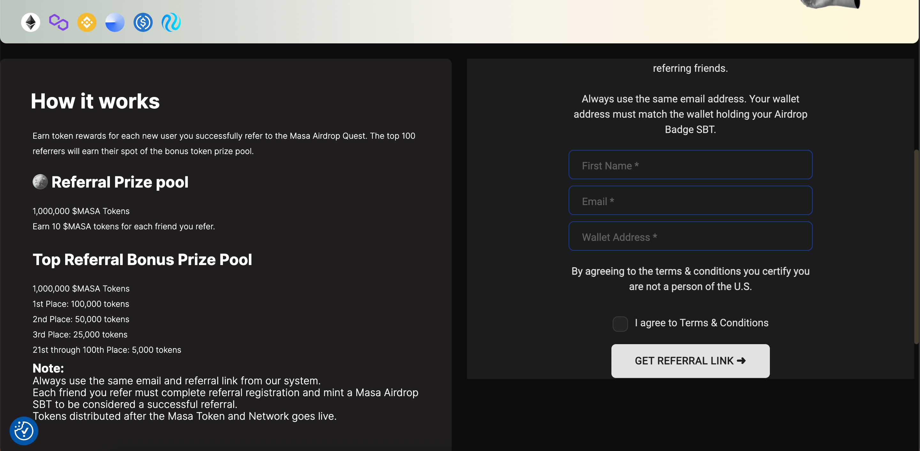Click the blue gradient Base icon
The height and width of the screenshot is (451, 920).
coord(115,23)
